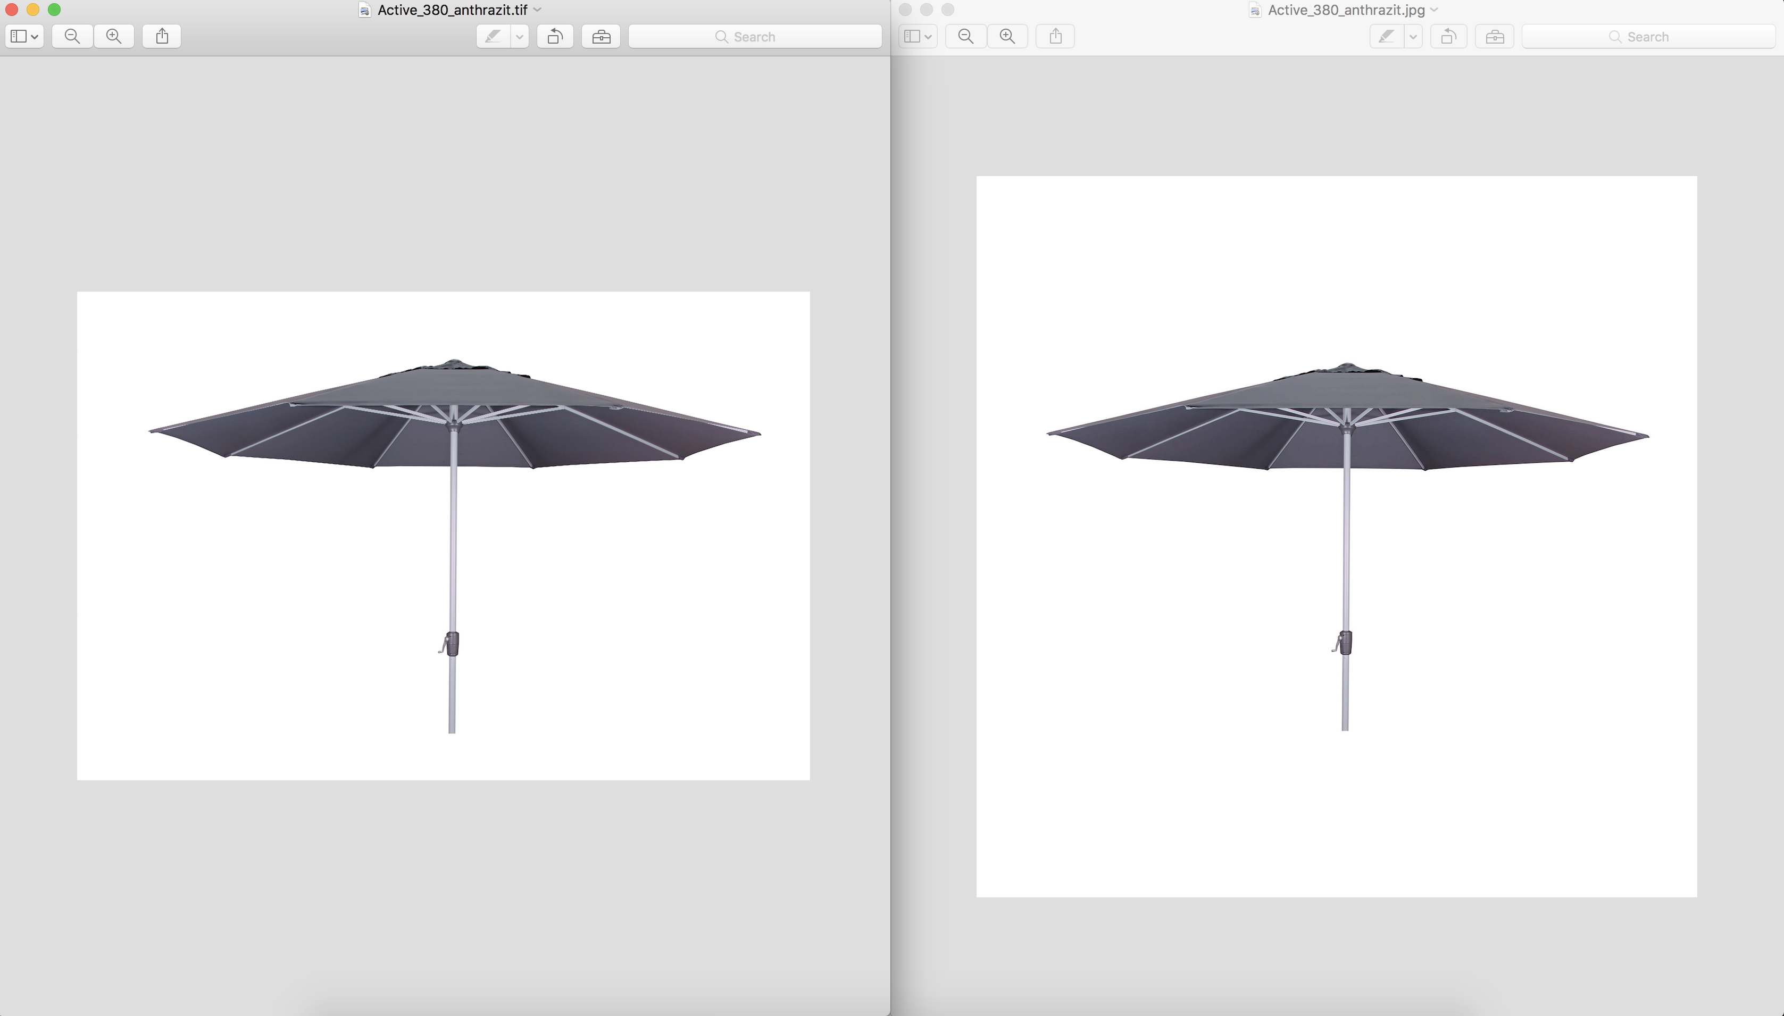Click the green fullscreen button of tif window
The height and width of the screenshot is (1016, 1784).
click(54, 10)
